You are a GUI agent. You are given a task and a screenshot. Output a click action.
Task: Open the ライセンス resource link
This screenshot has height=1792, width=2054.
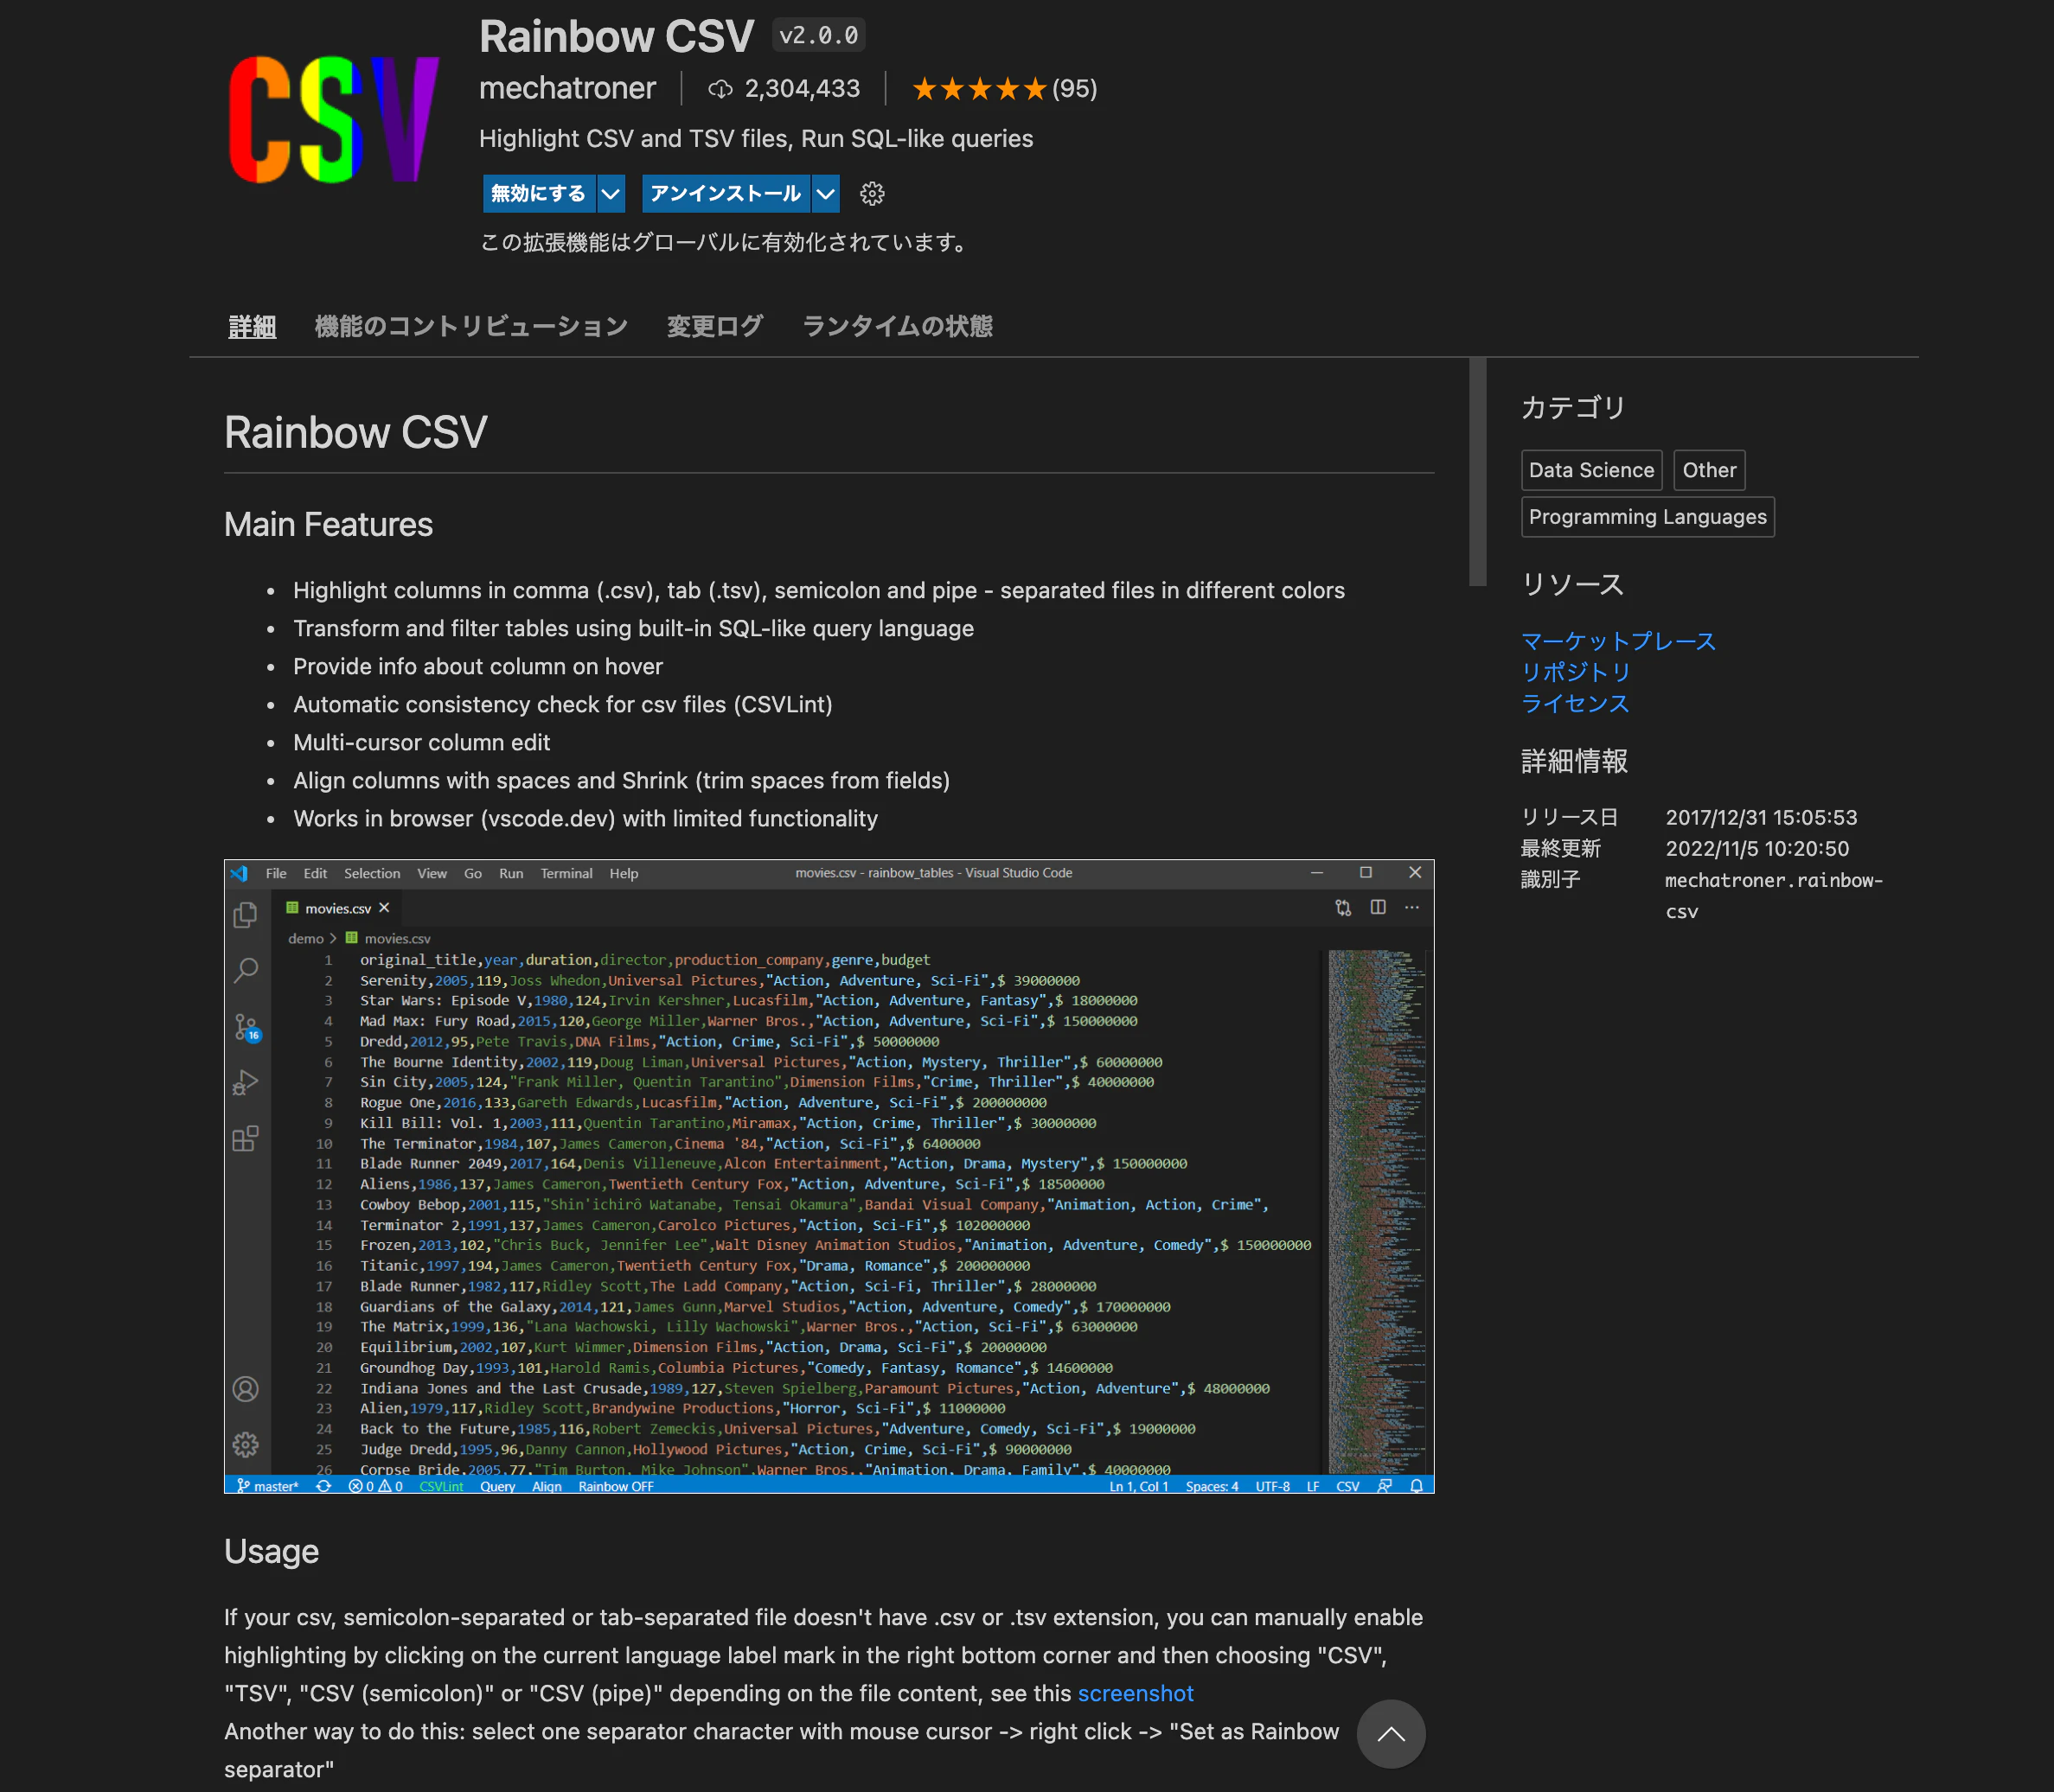1575,703
